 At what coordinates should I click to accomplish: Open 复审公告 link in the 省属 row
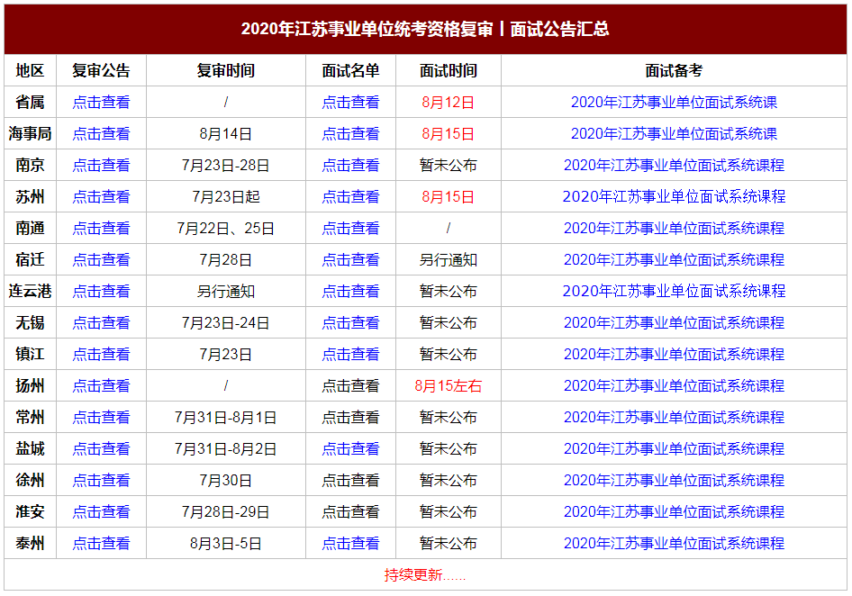click(x=101, y=102)
